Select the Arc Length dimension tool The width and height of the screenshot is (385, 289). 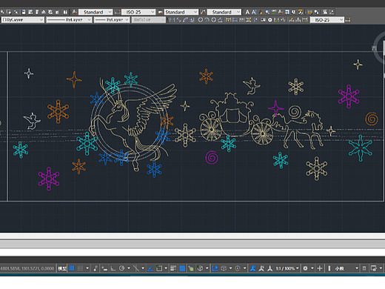coord(185,20)
